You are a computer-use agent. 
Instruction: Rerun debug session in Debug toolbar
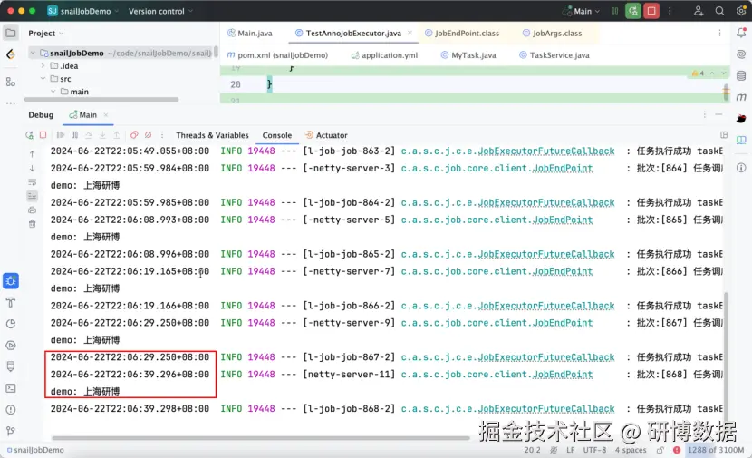pos(29,135)
